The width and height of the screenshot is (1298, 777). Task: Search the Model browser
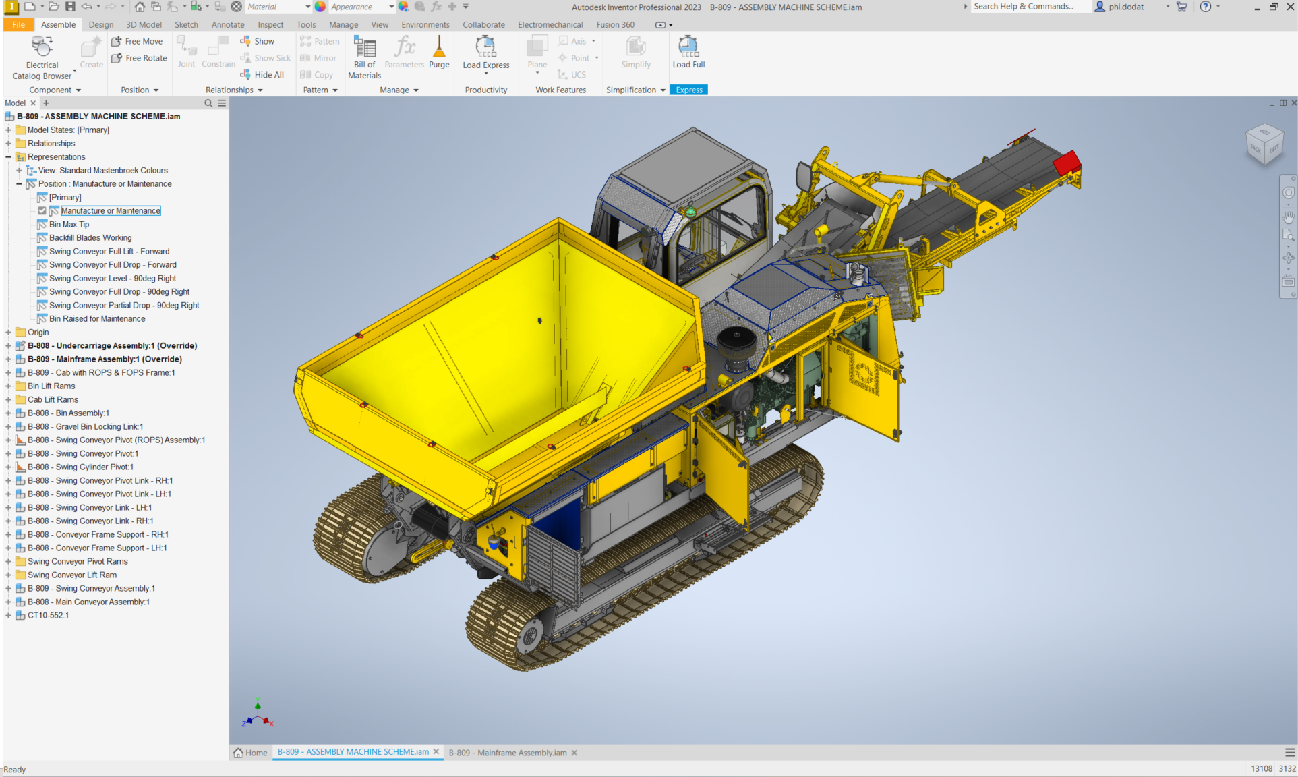[x=208, y=103]
